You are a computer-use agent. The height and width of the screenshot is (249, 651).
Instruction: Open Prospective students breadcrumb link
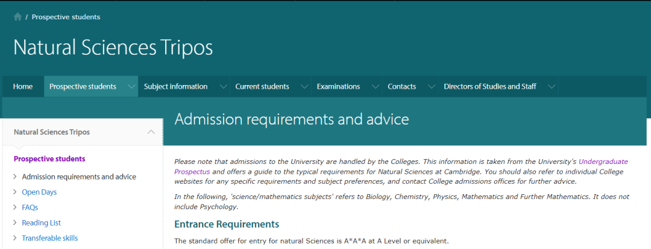66,17
